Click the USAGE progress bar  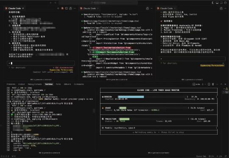(x=154, y=108)
